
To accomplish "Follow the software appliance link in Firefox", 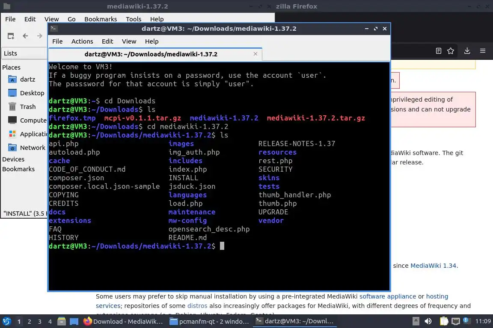I will coord(388,296).
